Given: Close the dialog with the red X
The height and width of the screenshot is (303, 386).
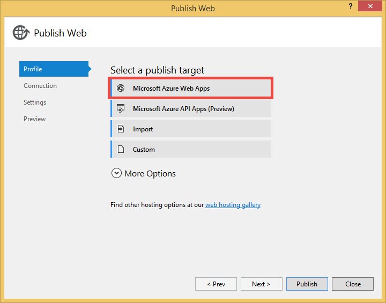Looking at the screenshot, I should click(x=370, y=6).
